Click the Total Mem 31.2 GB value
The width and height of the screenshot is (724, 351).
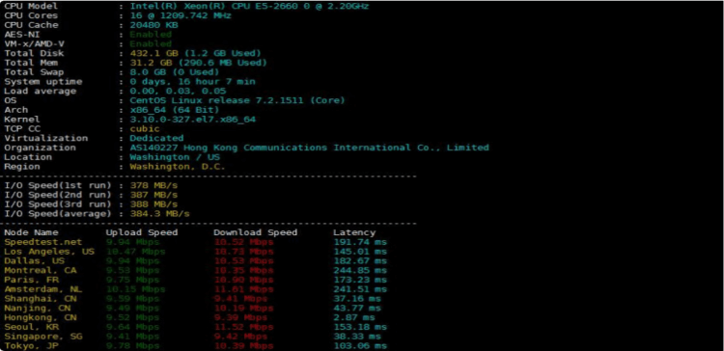[x=199, y=63]
